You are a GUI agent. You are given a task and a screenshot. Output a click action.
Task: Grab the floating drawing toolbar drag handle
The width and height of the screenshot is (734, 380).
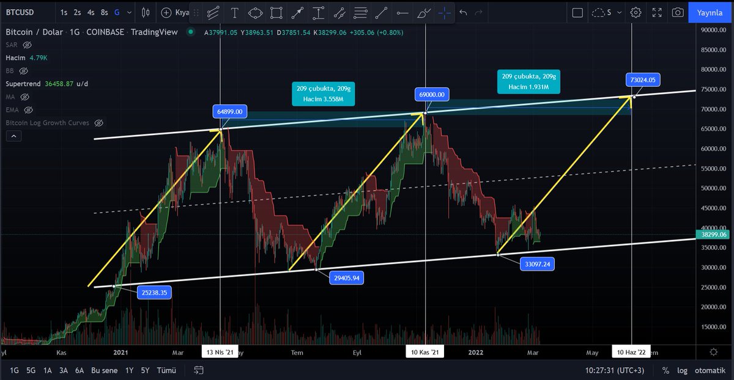195,12
